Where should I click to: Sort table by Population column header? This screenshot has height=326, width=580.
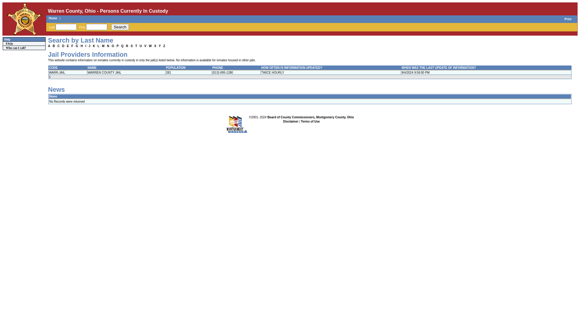point(176,68)
